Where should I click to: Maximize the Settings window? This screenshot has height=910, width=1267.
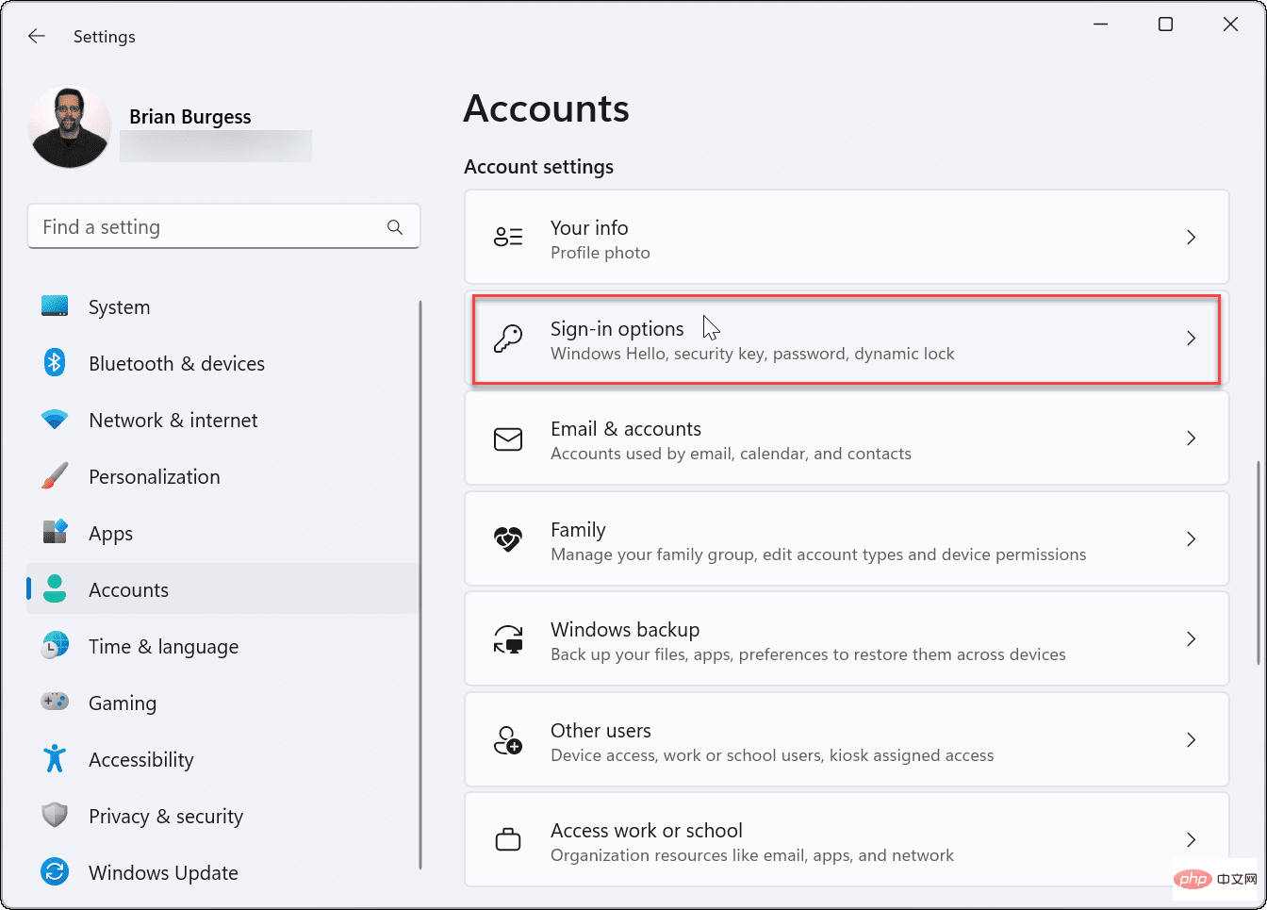(x=1165, y=25)
